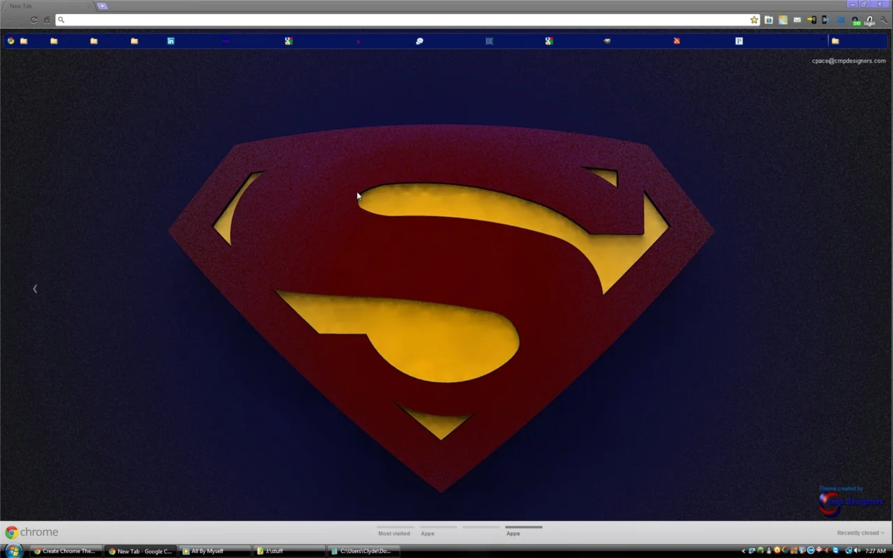Image resolution: width=893 pixels, height=558 pixels.
Task: Open the wrench settings menu
Action: [884, 20]
